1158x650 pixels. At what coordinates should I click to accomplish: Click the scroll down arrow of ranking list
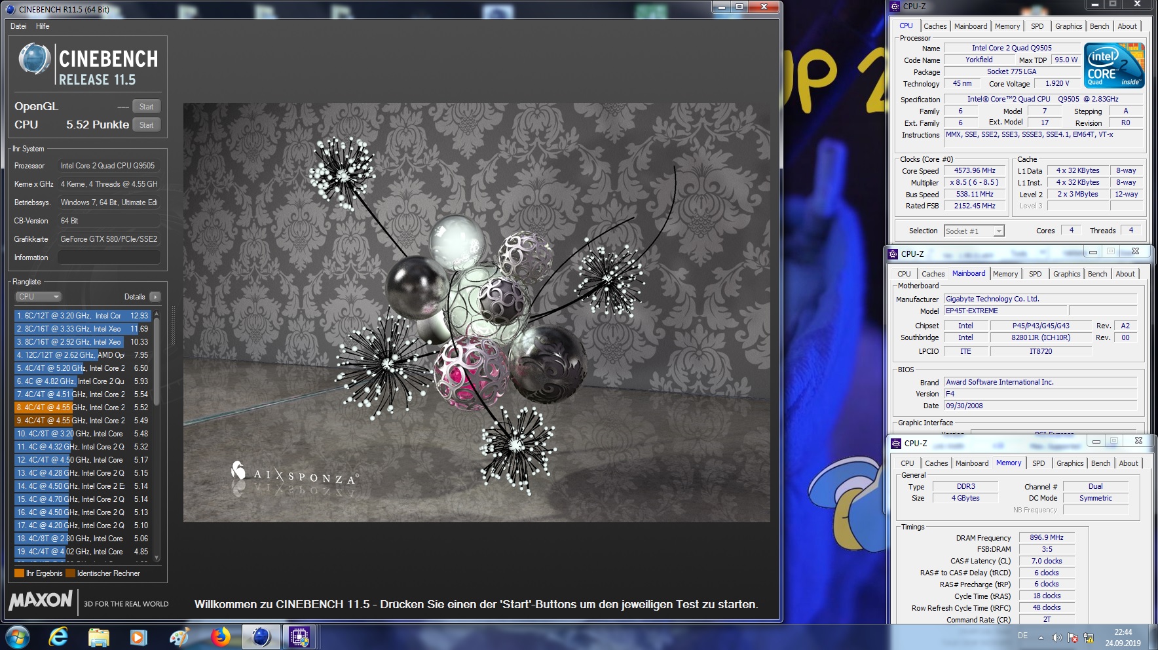[x=157, y=558]
